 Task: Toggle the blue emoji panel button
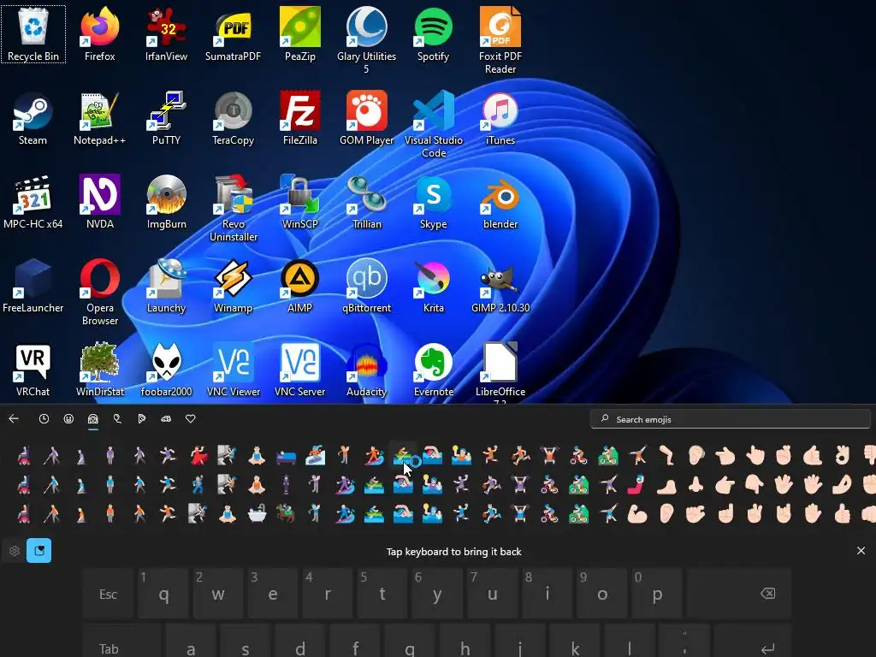[38, 550]
